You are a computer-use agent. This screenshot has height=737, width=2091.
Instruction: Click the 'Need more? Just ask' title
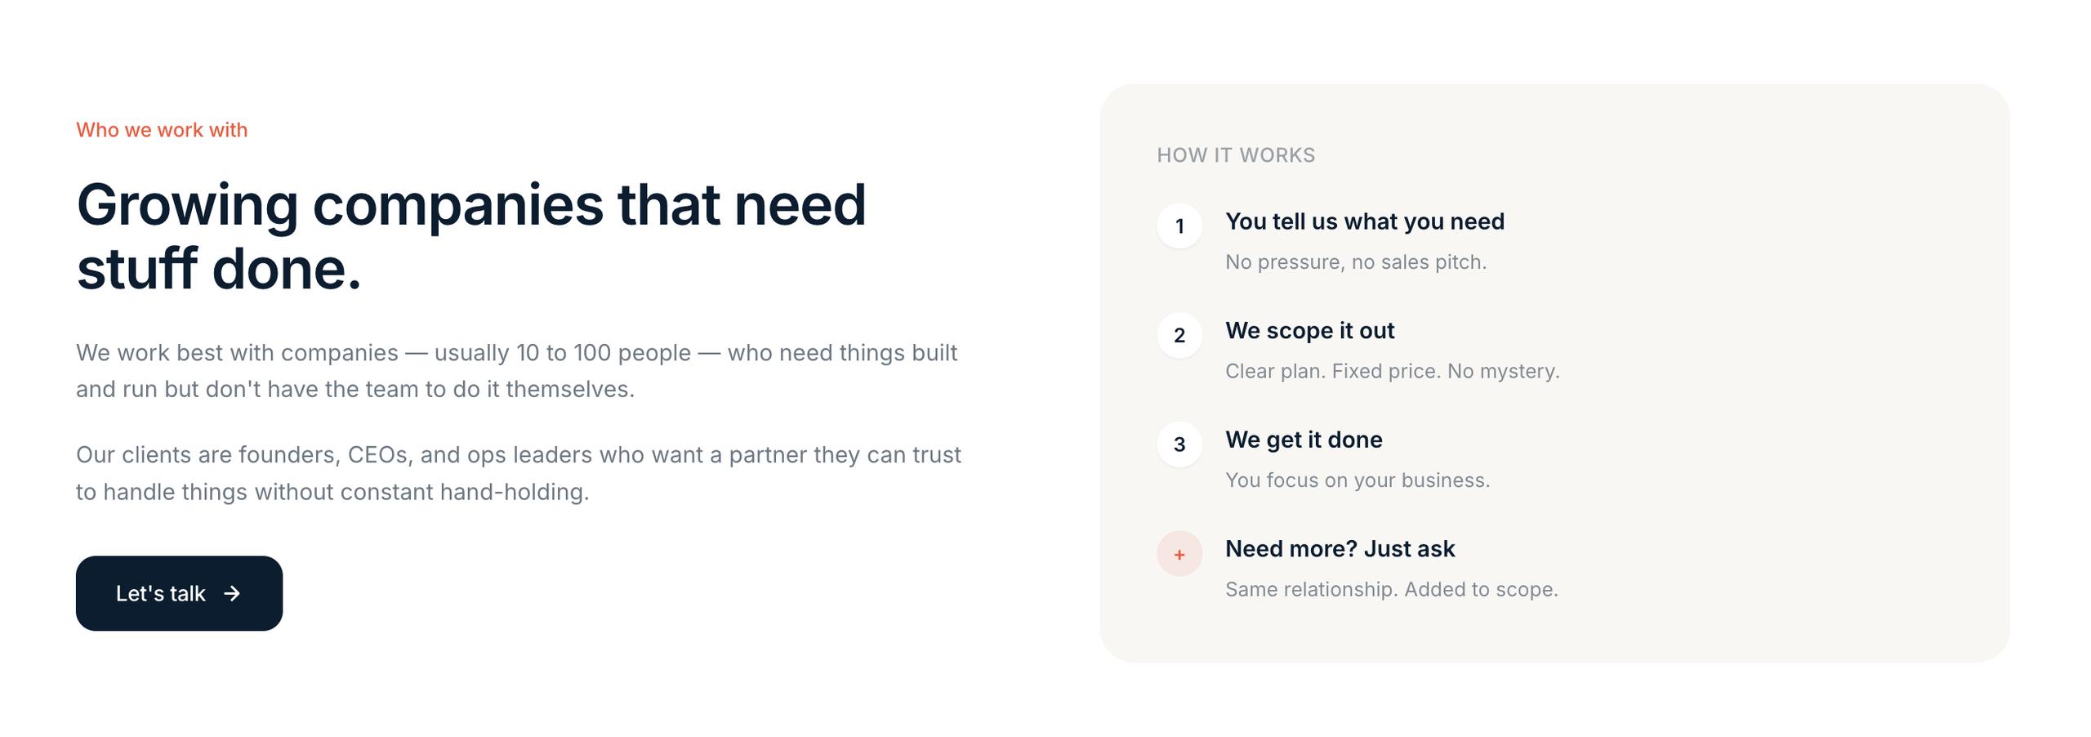[x=1340, y=549]
